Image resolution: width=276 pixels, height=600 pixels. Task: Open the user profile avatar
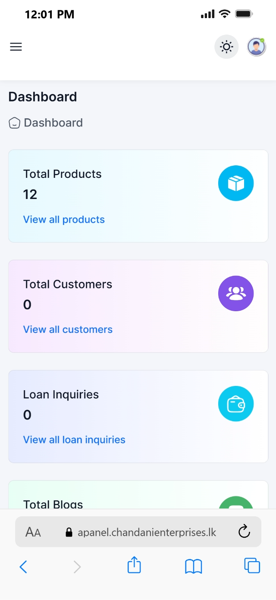pyautogui.click(x=256, y=47)
